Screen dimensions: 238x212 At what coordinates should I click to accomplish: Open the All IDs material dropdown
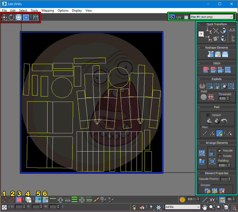pos(183,207)
